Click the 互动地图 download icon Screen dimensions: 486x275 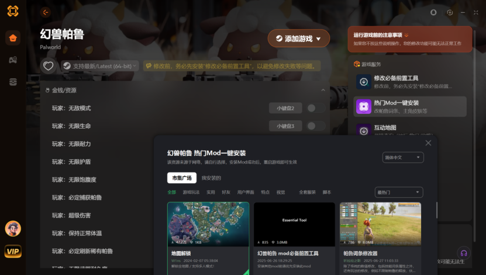(364, 131)
